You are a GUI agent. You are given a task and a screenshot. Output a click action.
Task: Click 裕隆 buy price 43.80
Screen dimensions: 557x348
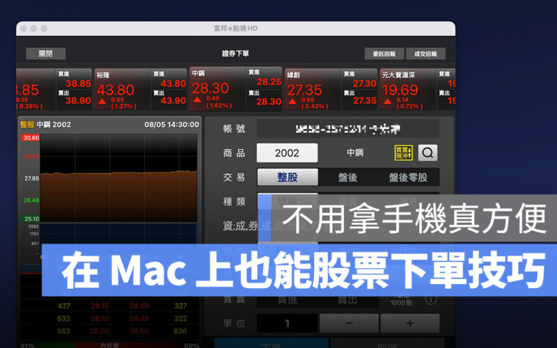[x=173, y=84]
